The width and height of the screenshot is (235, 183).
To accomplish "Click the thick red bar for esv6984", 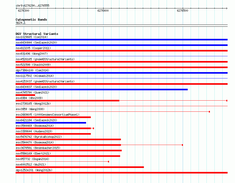I will tap(67, 101).
